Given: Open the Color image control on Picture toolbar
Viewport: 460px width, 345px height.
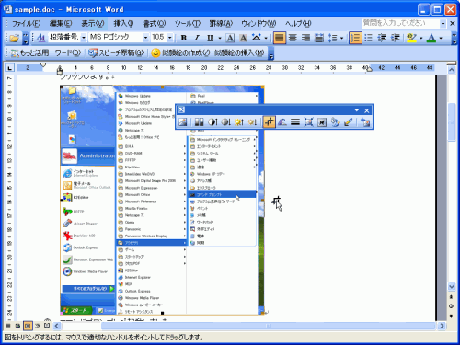Looking at the screenshot, I should (x=200, y=122).
